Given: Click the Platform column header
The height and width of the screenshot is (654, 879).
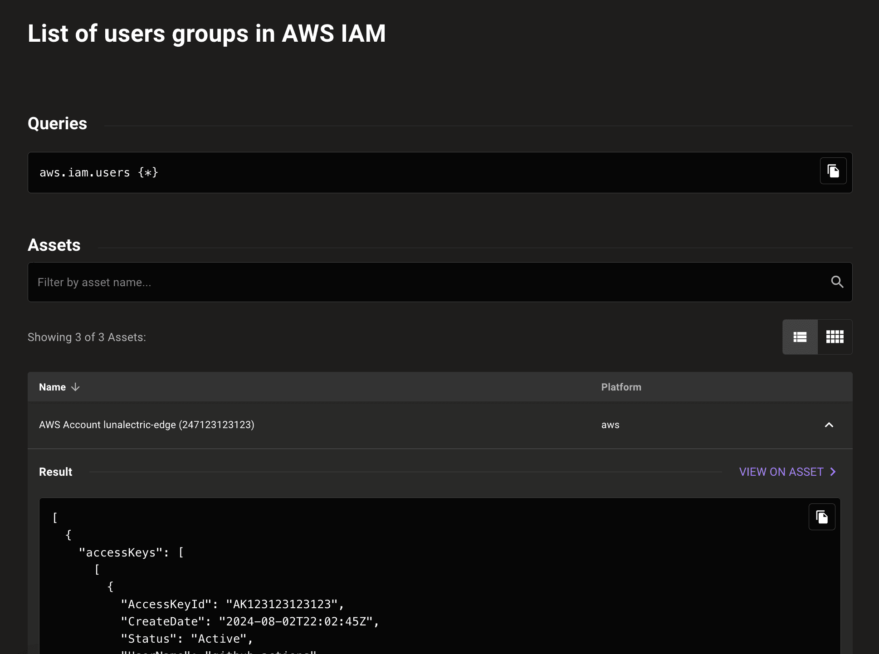Looking at the screenshot, I should (x=621, y=387).
